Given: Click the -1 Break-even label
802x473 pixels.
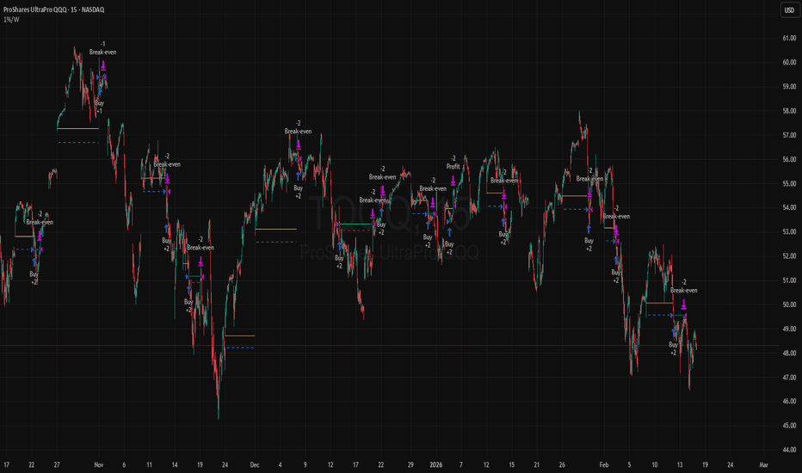Looking at the screenshot, I should 102,47.
